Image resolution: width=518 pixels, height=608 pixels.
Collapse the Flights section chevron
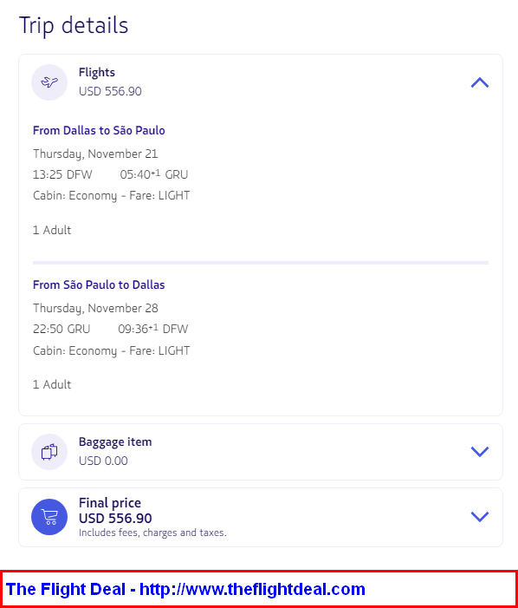480,82
